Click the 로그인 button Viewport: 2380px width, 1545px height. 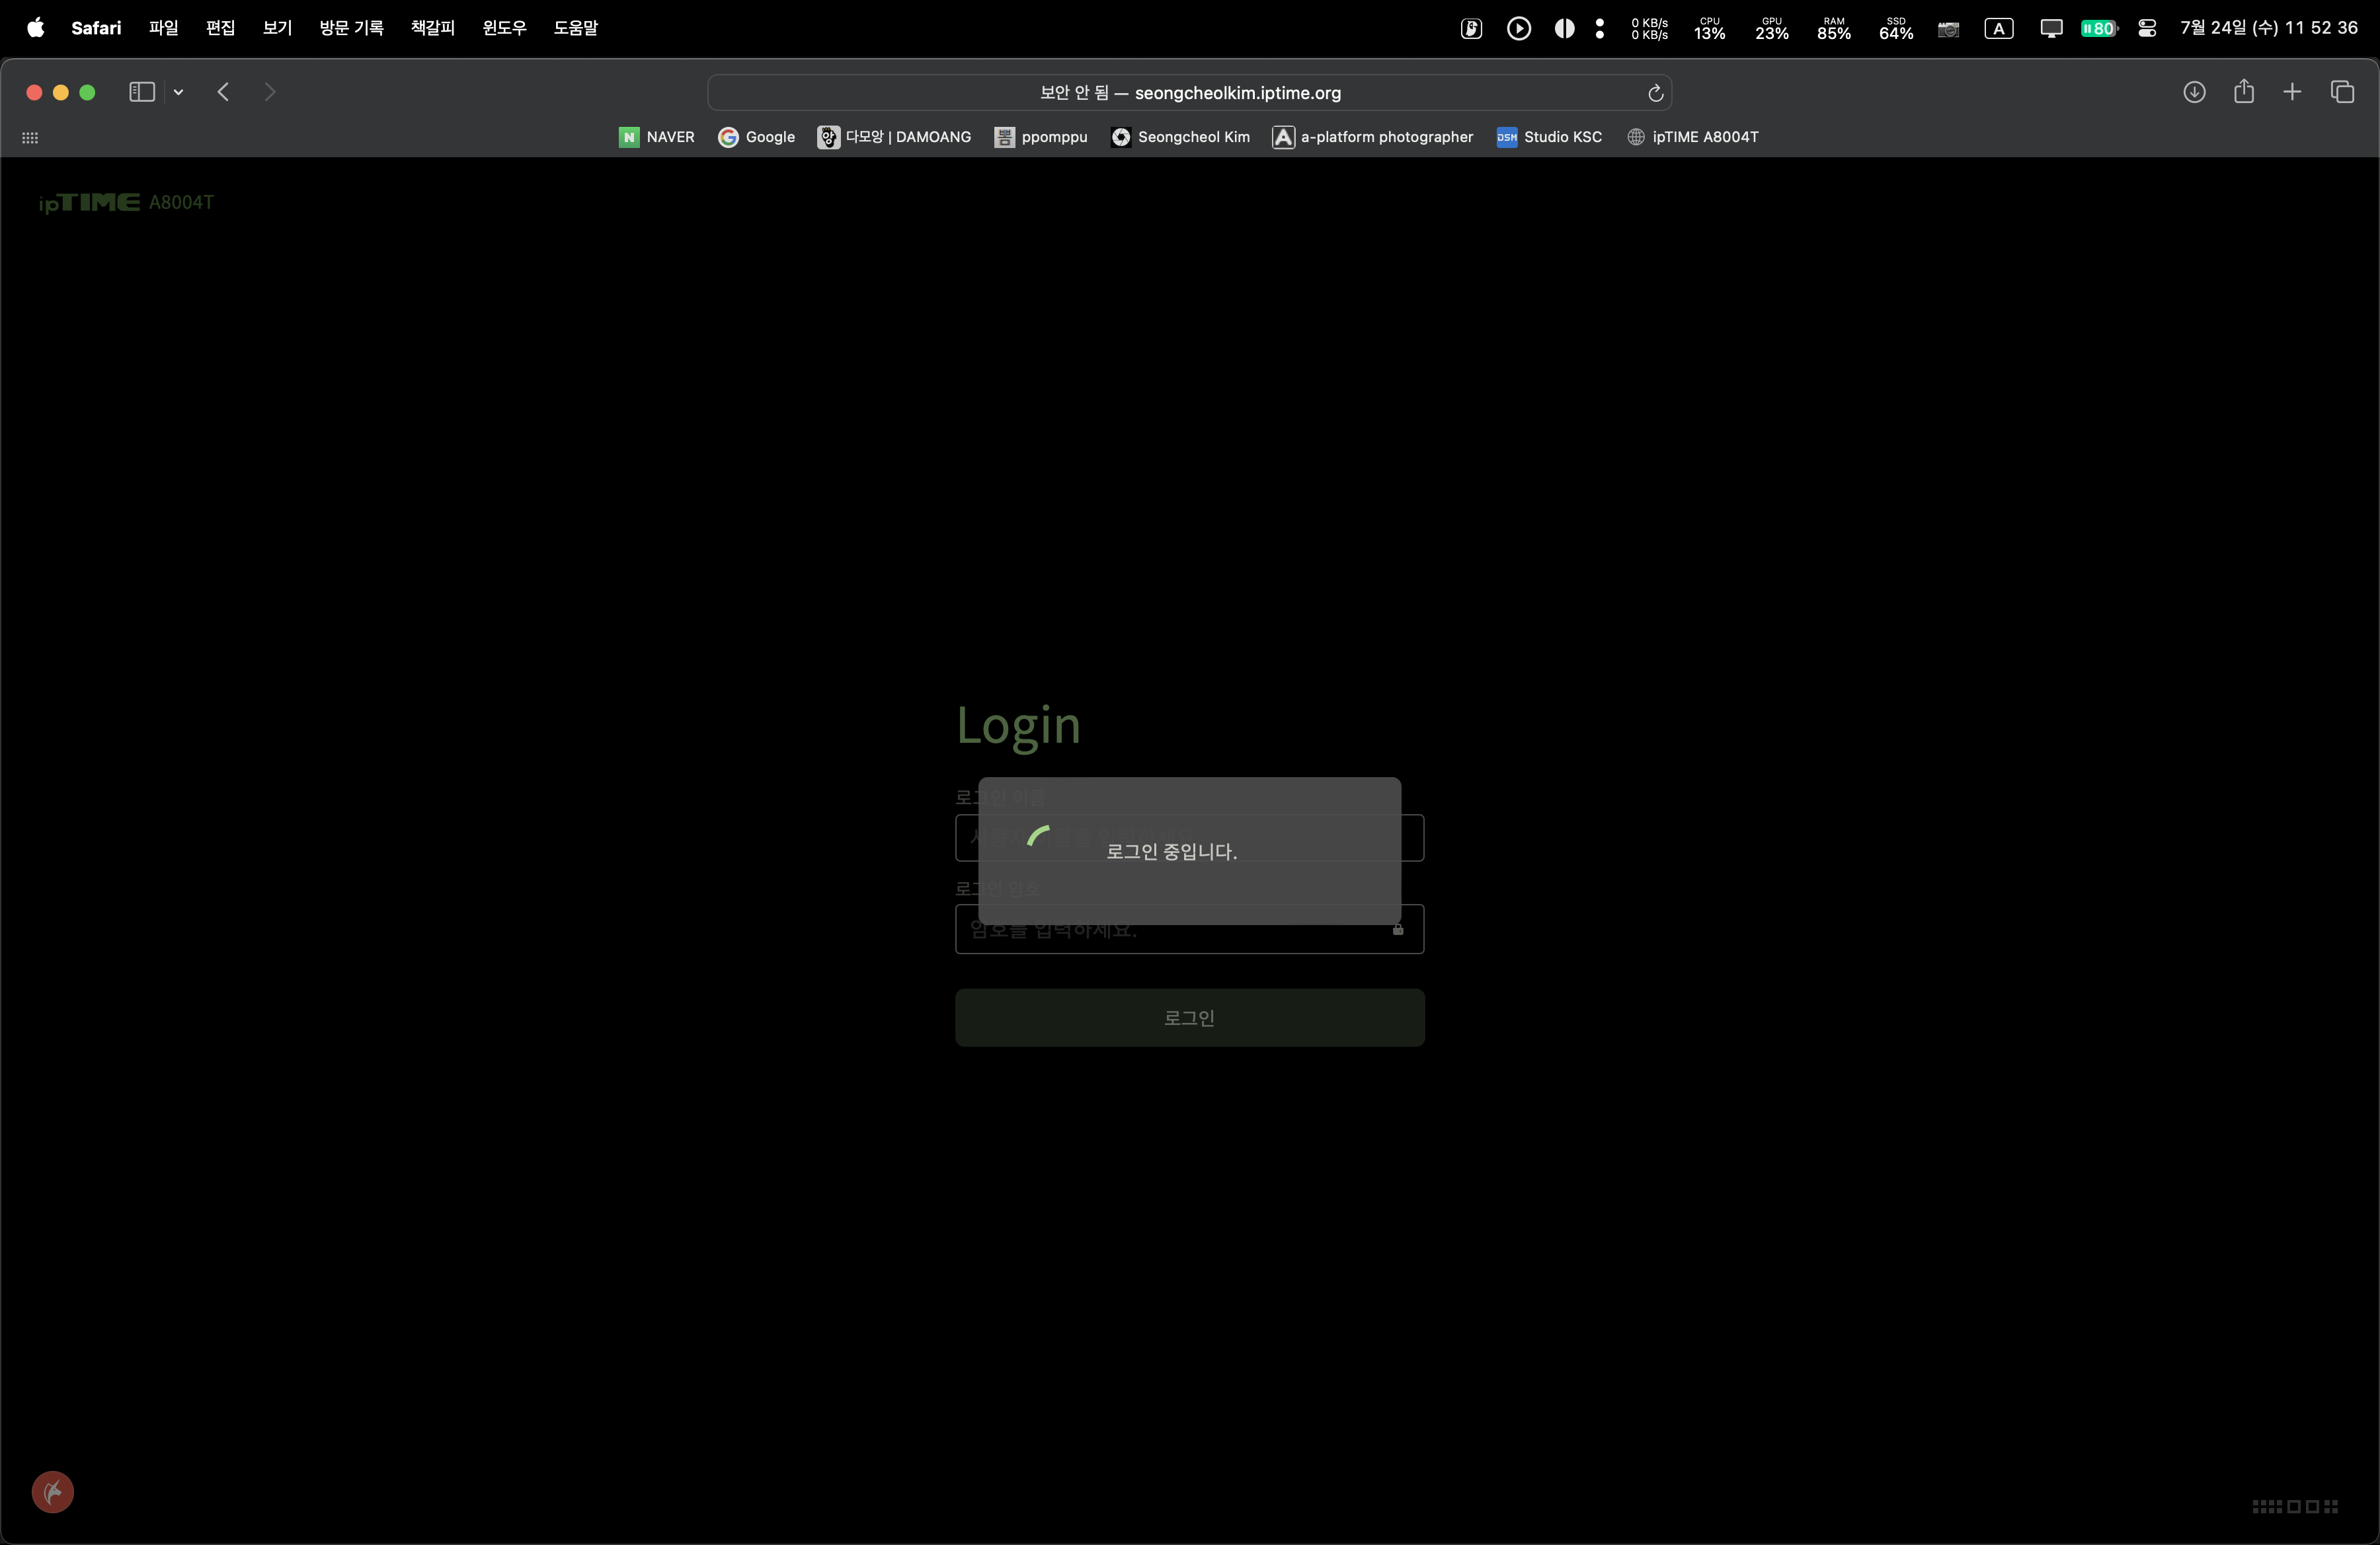pos(1189,1018)
